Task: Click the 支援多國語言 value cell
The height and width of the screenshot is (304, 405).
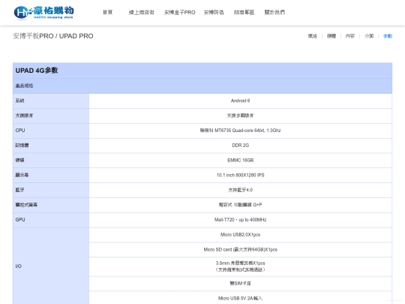Action: click(241, 116)
